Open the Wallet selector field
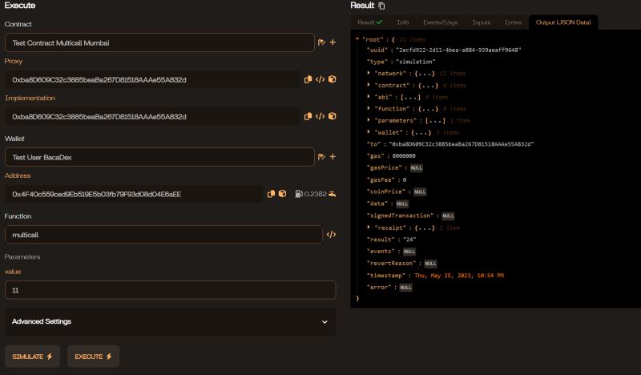Screen dimensions: 641x375 click(159, 157)
